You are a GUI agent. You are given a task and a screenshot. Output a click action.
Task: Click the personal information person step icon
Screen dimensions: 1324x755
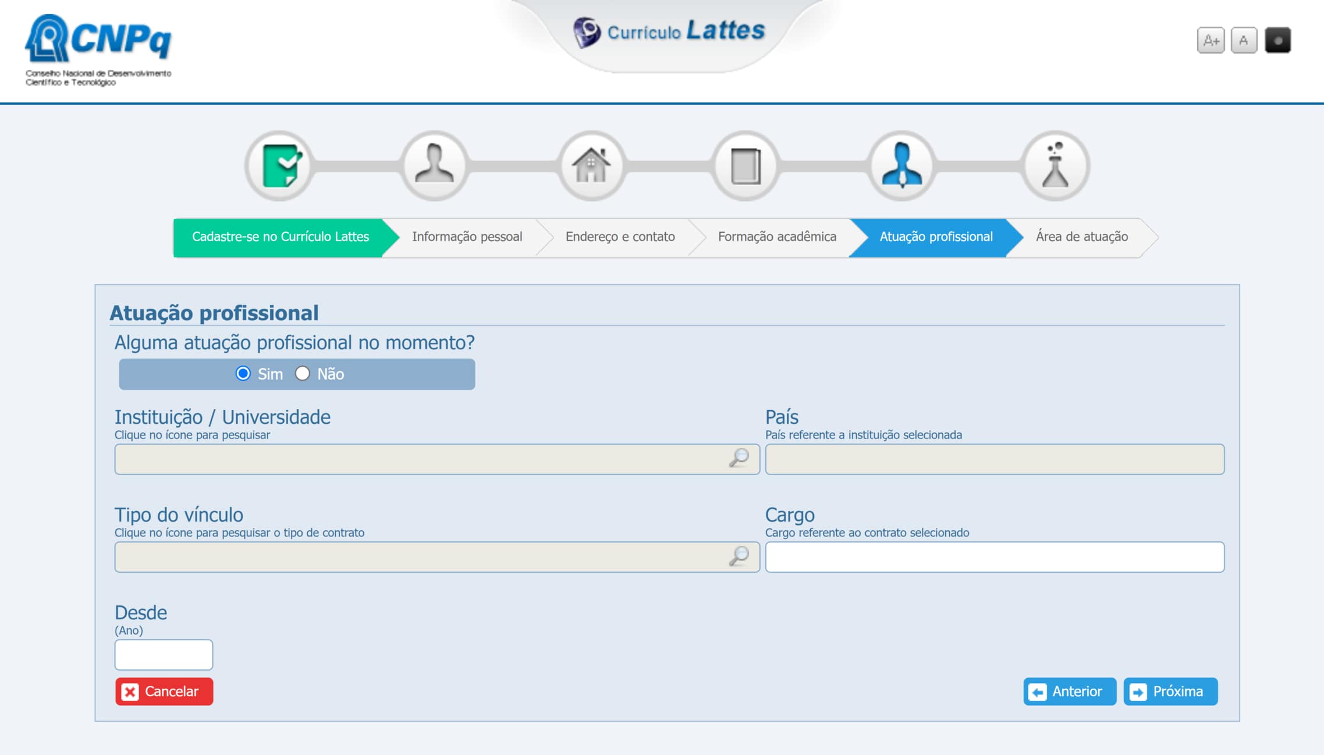[x=435, y=166]
